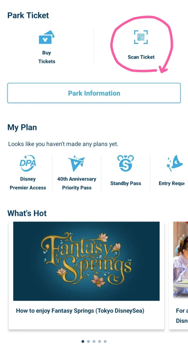Open the Fantasy Springs banner image
Viewport: 188px width, 349px height.
[86, 261]
